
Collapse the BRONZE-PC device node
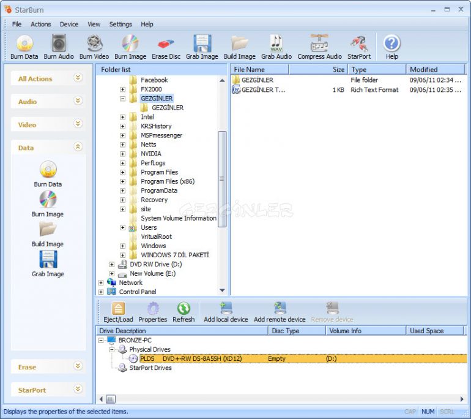[101, 340]
